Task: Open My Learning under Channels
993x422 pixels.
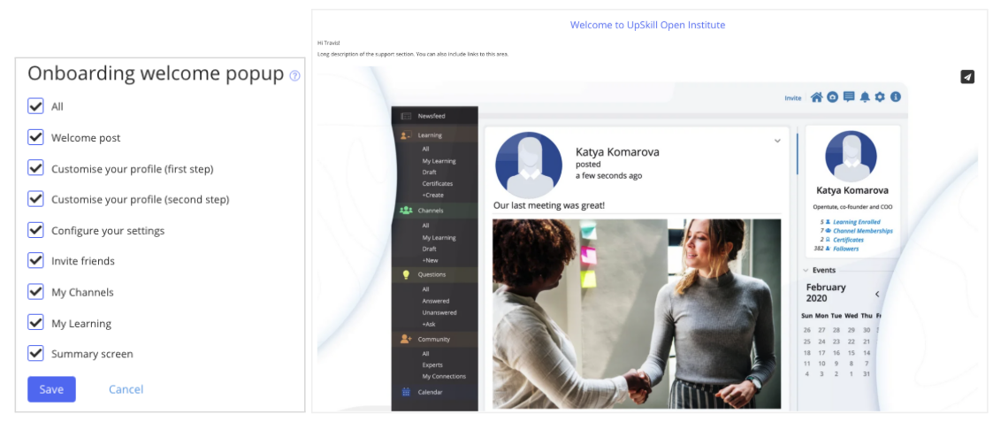Action: click(x=439, y=238)
